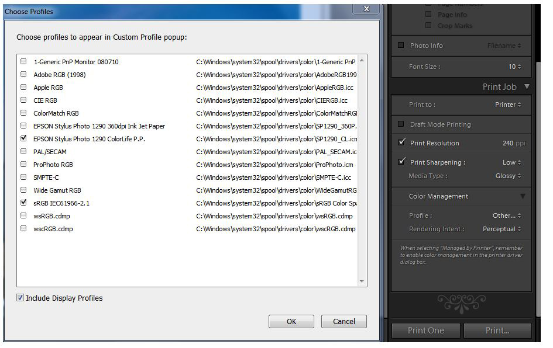Click the Print... button

497,330
